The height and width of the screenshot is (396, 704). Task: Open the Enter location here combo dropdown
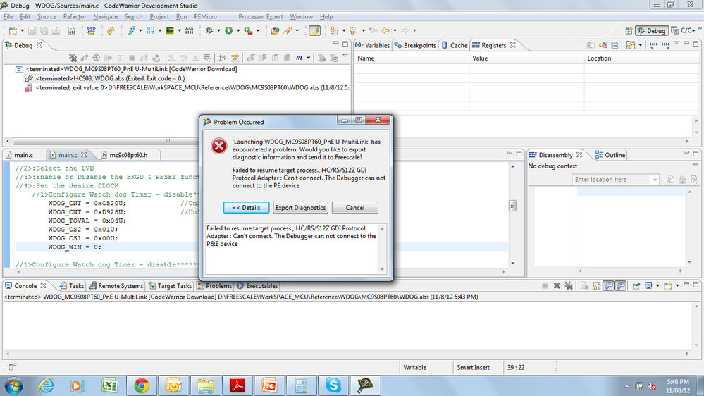point(655,180)
